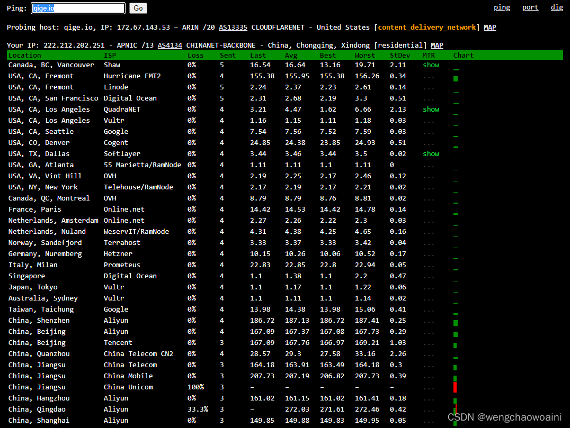Click the Avg column header

click(x=291, y=55)
